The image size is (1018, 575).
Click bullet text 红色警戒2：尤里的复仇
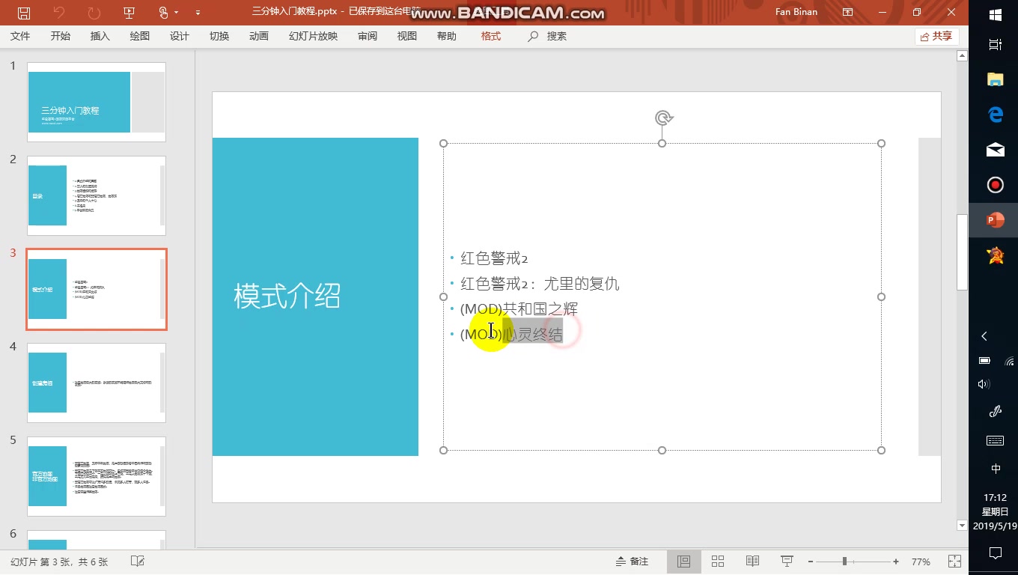[x=540, y=284]
